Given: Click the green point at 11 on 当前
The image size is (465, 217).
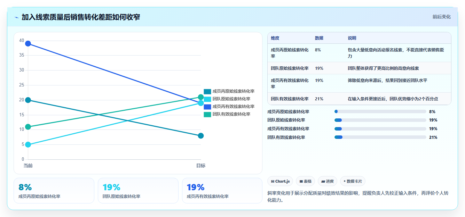Looking at the screenshot, I should pos(28,127).
